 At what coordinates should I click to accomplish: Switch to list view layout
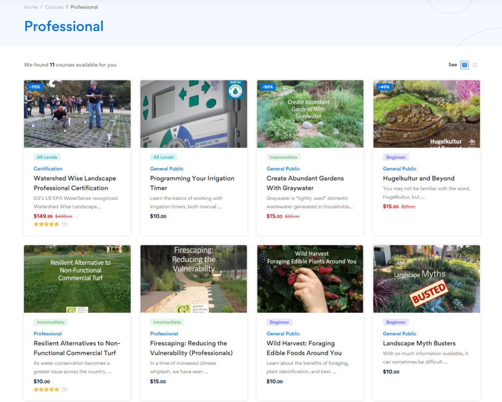(x=475, y=65)
